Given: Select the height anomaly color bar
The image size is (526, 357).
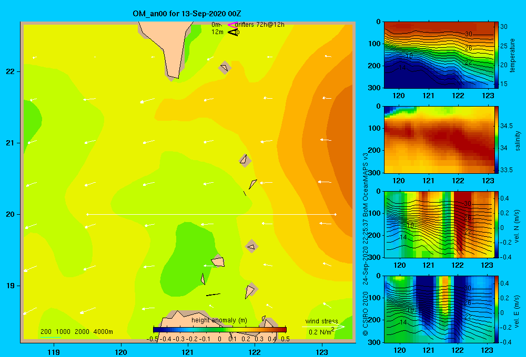Looking at the screenshot, I should [x=220, y=330].
